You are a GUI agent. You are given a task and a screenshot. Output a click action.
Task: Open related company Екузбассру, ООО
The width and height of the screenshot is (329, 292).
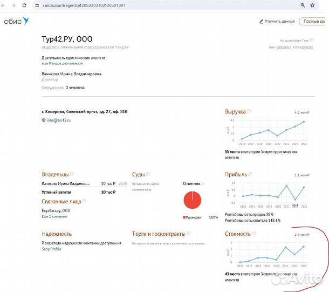(56, 210)
